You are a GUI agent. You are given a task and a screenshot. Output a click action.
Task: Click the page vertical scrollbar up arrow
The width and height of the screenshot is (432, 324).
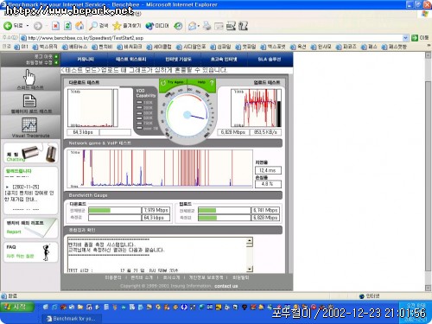[x=428, y=55]
